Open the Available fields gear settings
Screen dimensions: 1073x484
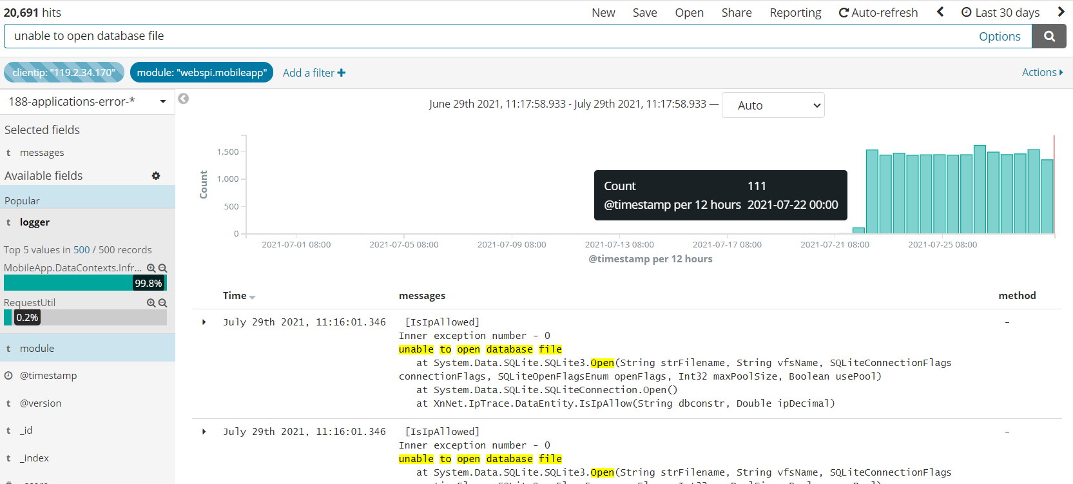coord(156,176)
